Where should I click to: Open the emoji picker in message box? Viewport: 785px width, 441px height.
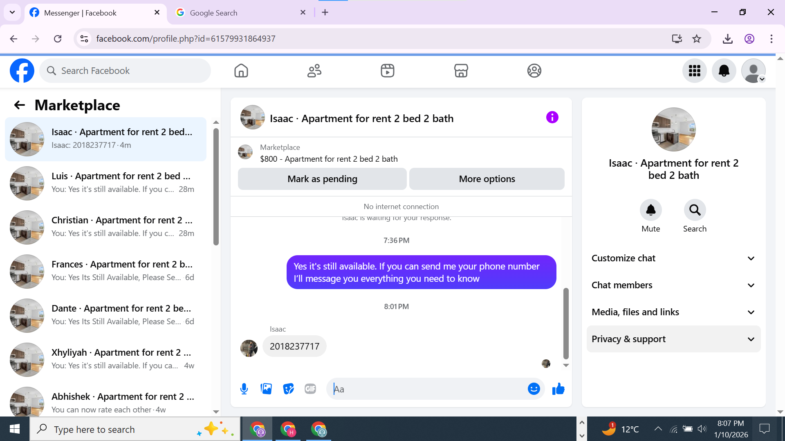(x=534, y=389)
